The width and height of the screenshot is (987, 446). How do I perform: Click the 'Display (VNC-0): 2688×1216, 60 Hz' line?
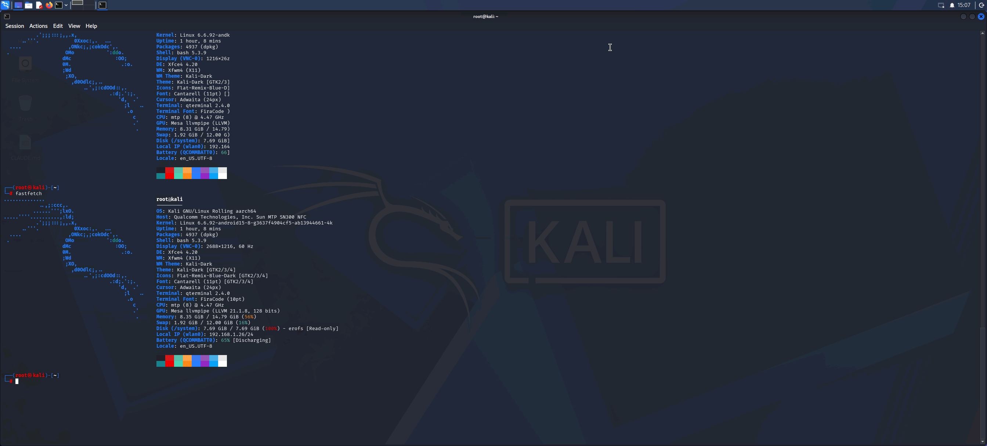[x=205, y=246]
